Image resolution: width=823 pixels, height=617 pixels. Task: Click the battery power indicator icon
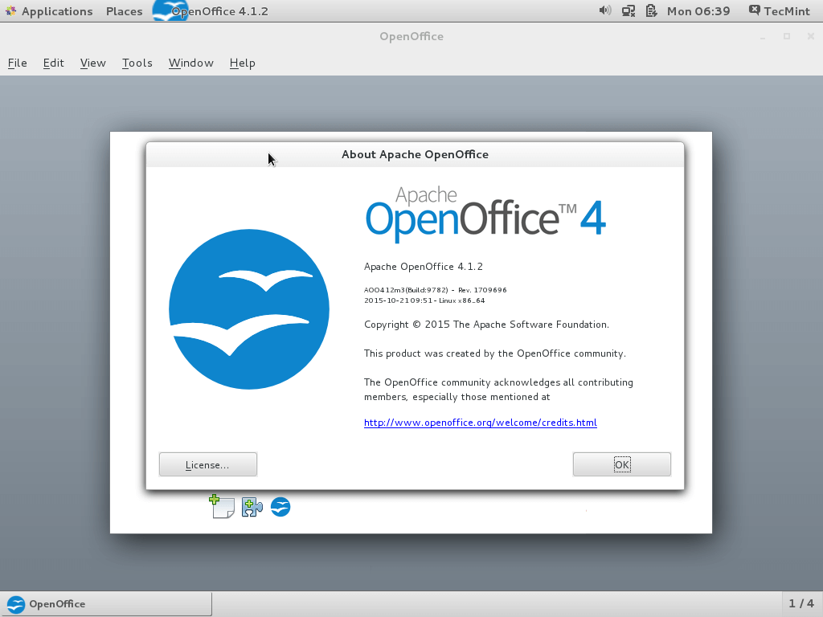pos(650,11)
